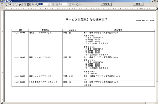Switch to multiple pages view
Viewport: 158px width, 104px height.
(28, 5)
